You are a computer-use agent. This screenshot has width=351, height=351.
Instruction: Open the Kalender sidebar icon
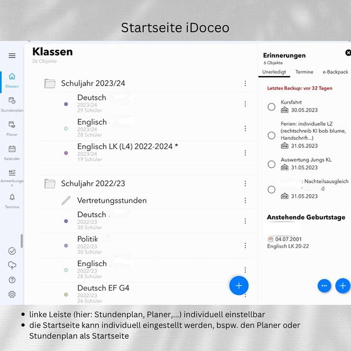click(x=12, y=149)
